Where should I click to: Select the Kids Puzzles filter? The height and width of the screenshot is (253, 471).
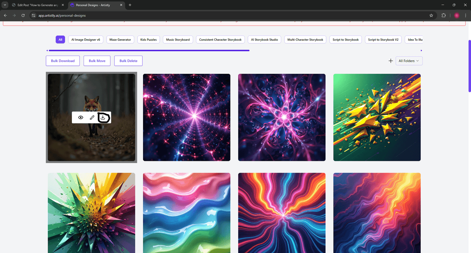(148, 40)
